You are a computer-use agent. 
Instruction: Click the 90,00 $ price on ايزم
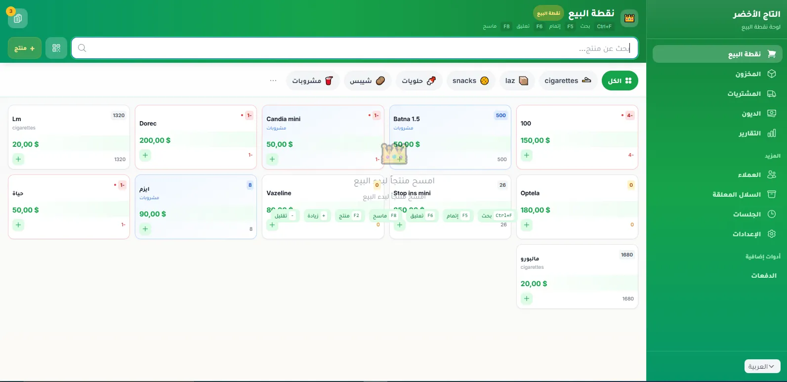[153, 214]
